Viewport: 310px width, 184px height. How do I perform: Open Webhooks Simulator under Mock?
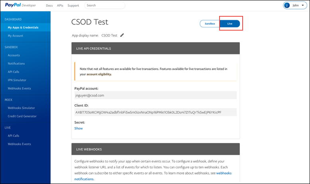(22, 108)
